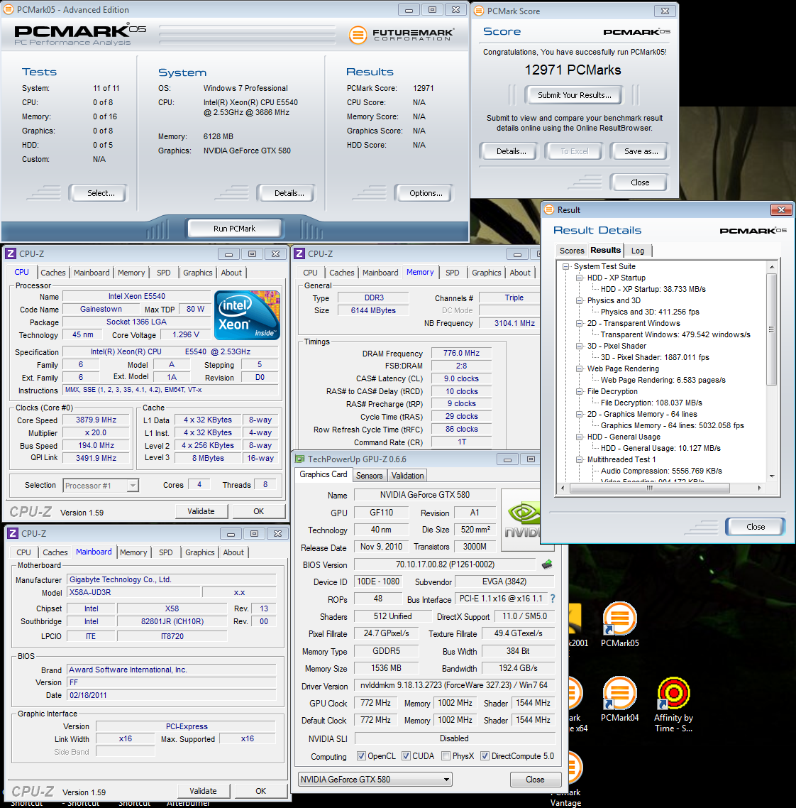Toggle the CUDA checkbox in GPU-Z
The image size is (796, 808).
tap(407, 756)
